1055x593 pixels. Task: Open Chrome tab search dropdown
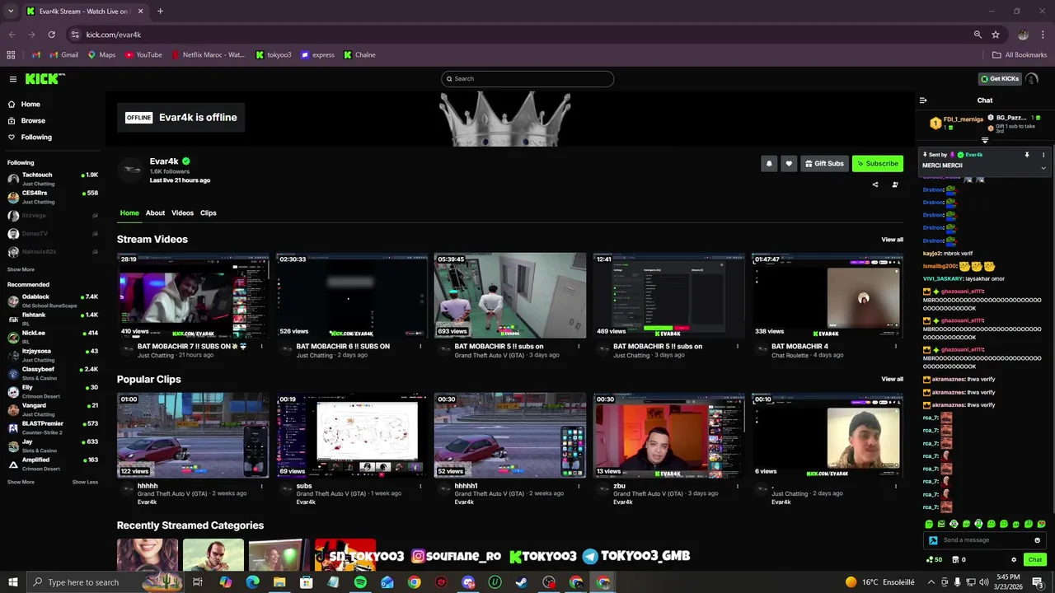[x=11, y=12]
